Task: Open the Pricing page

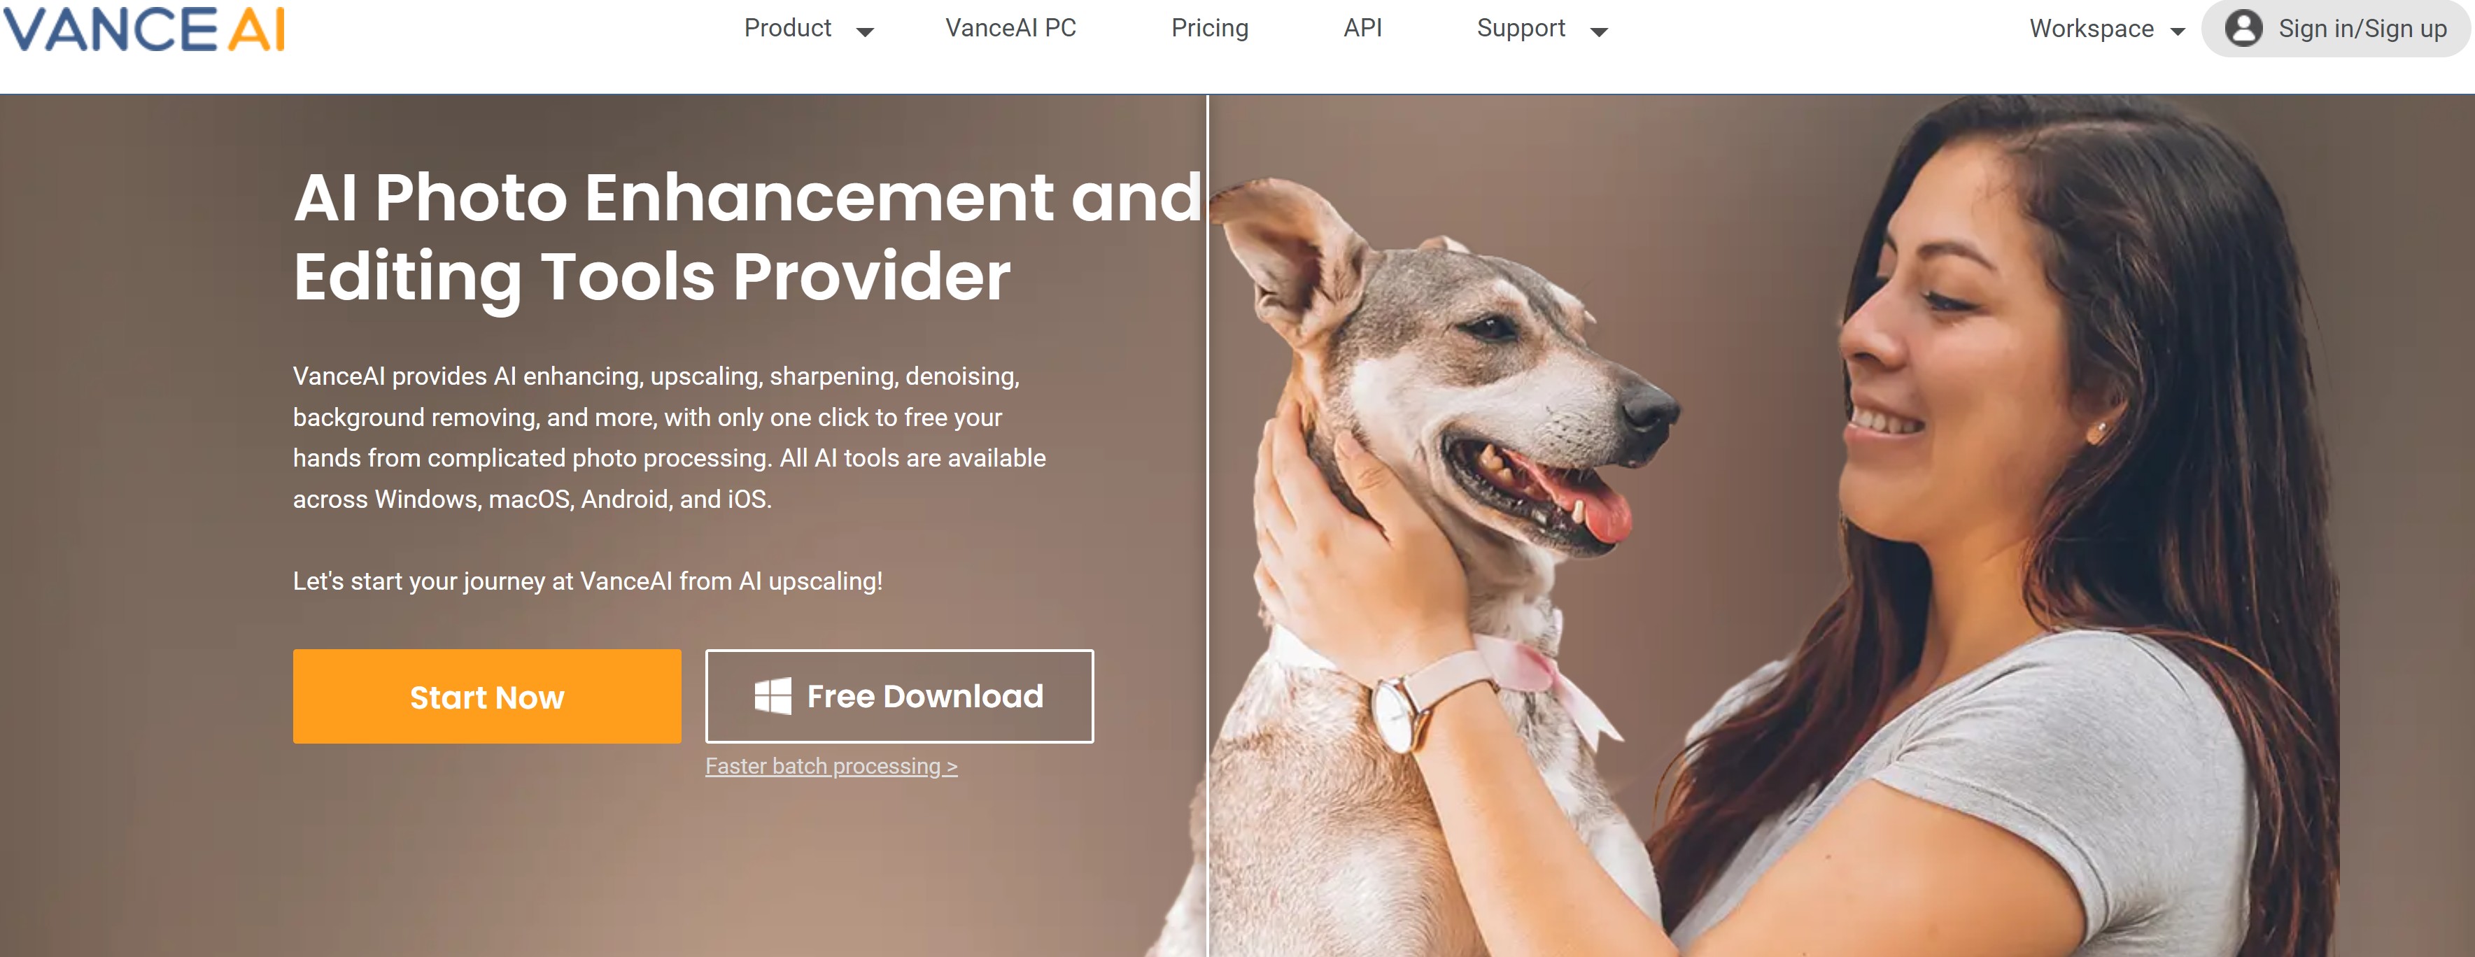Action: pos(1210,29)
